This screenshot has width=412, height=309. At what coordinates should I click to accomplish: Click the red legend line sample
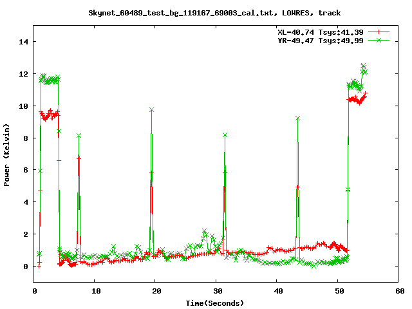click(x=379, y=32)
